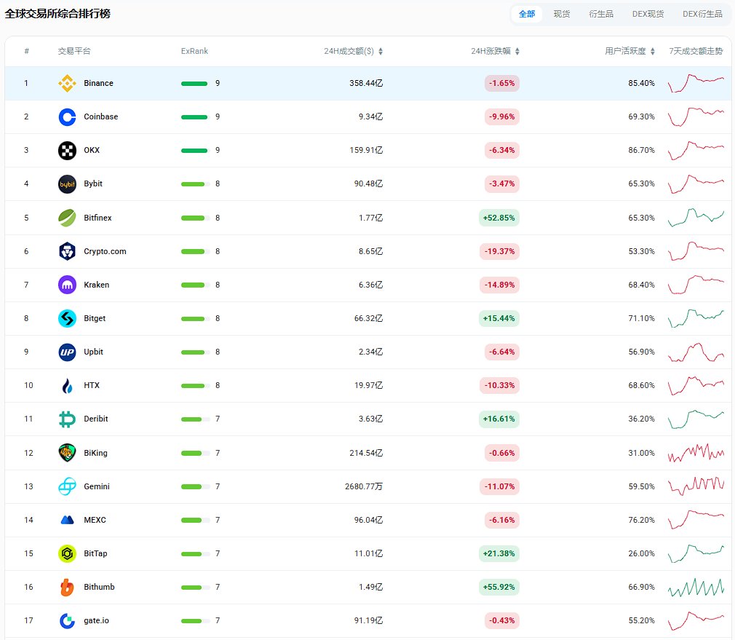Click HTX -10.33% change badge
The image size is (735, 640).
[x=499, y=385]
